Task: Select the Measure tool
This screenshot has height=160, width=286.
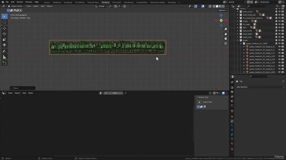Action: (4, 57)
